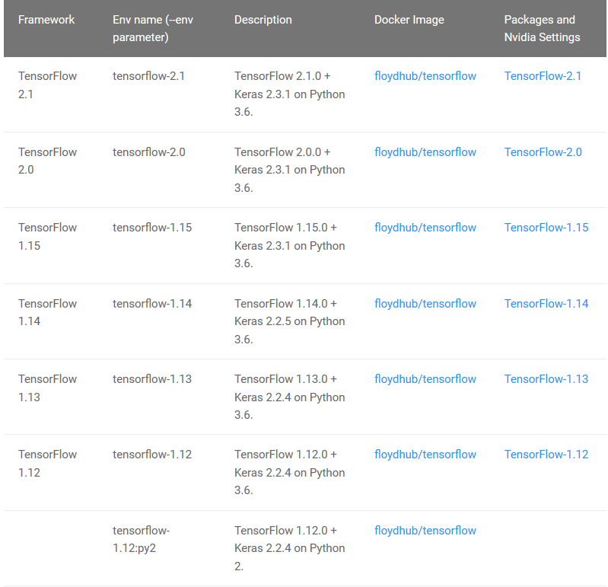Image resolution: width=608 pixels, height=587 pixels.
Task: Open the TensorFlow-1.15 packages link
Action: pos(546,227)
